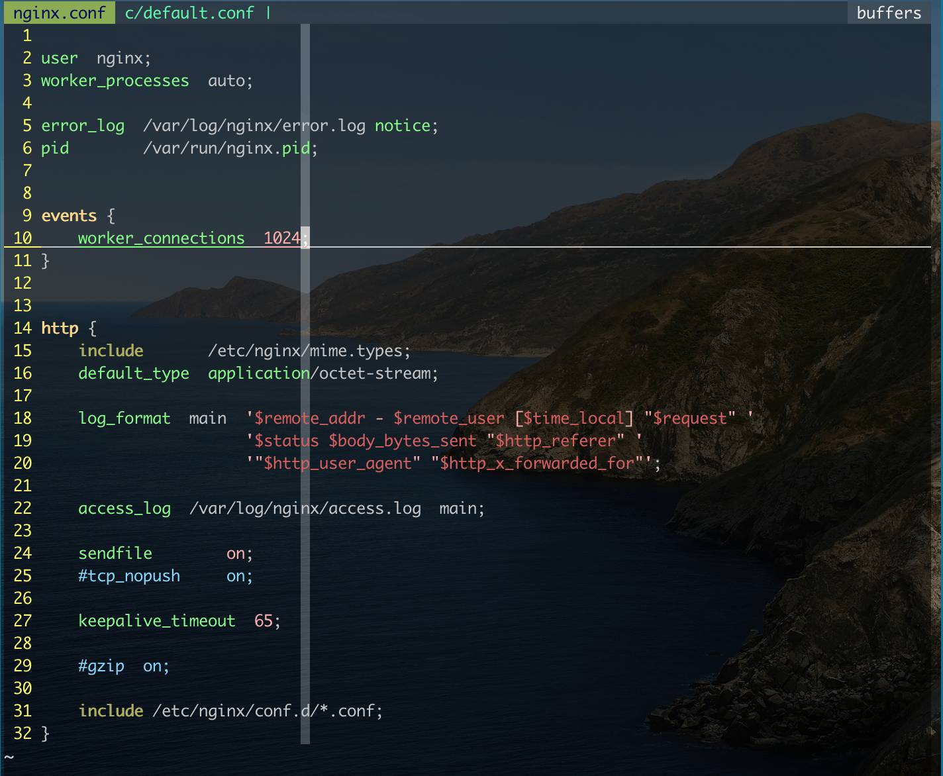943x776 pixels.
Task: Click the path "/var/log/nginx/access.log"
Action: (x=305, y=509)
